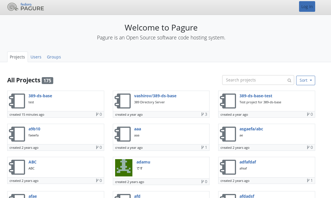The width and height of the screenshot is (331, 198).
Task: Switch to the Projects tab
Action: pyautogui.click(x=17, y=57)
